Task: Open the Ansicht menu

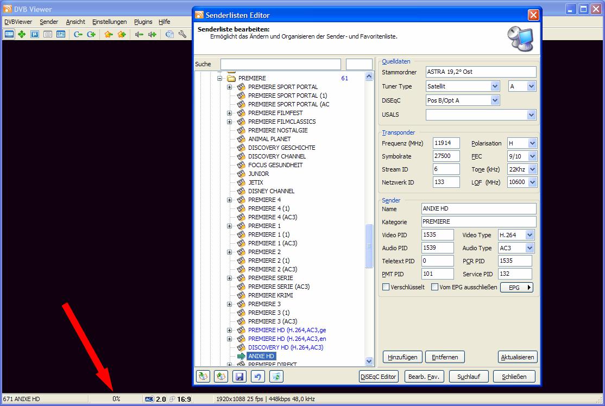Action: click(x=75, y=22)
